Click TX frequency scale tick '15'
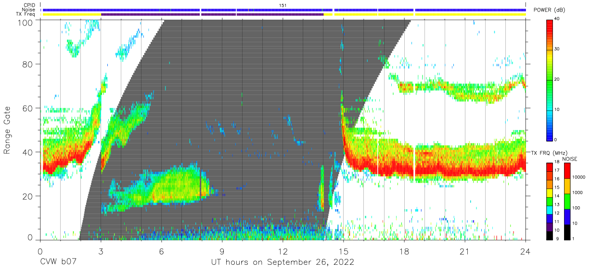 [x=558, y=188]
